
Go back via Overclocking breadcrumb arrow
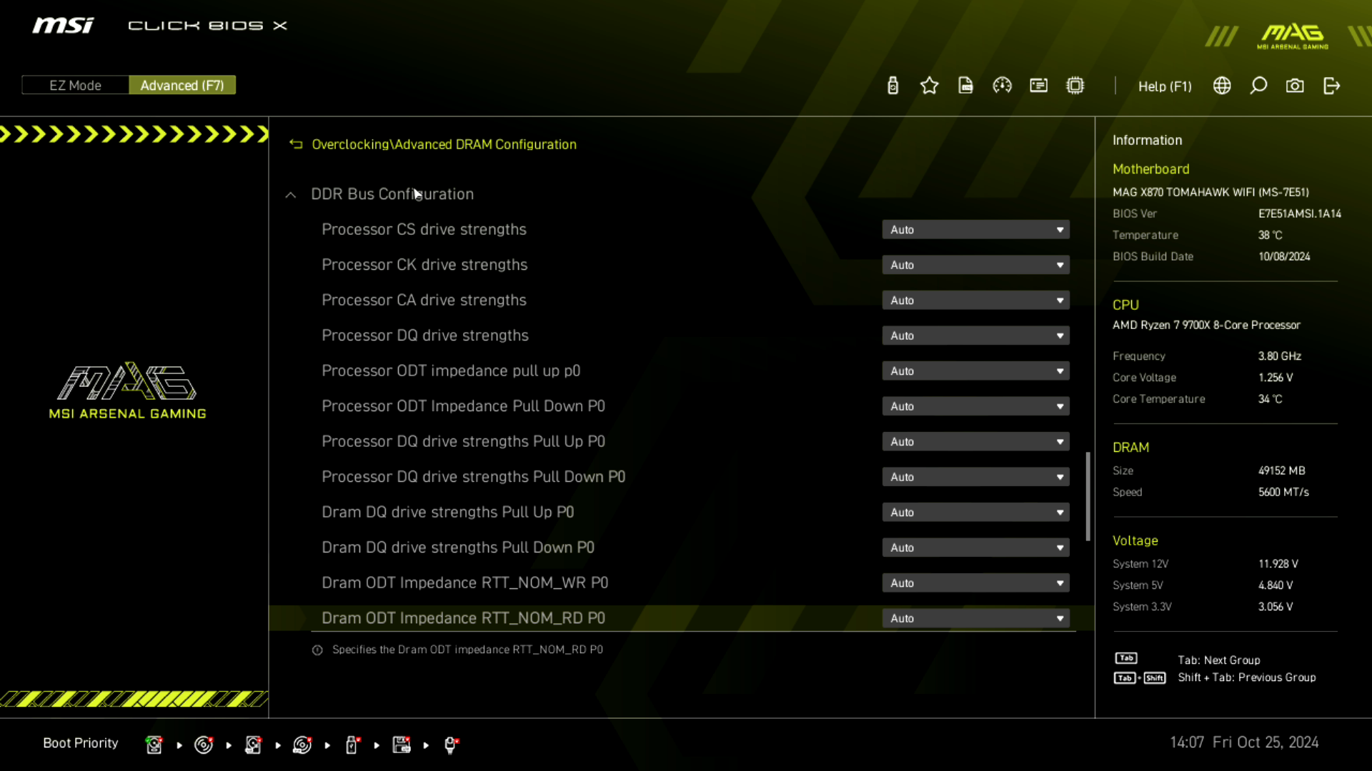[x=296, y=144]
